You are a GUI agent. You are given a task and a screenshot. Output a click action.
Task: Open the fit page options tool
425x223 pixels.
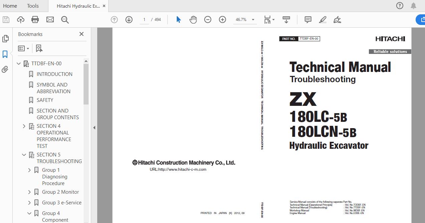click(x=269, y=20)
